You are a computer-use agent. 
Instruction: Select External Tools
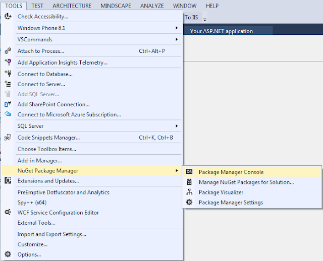(92, 223)
